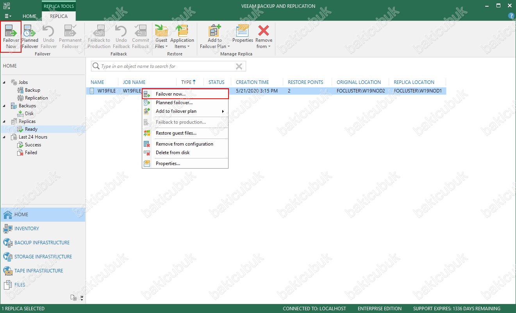Collapse the Replicas tree node
Screen dimensions: 516x313
click(x=4, y=121)
